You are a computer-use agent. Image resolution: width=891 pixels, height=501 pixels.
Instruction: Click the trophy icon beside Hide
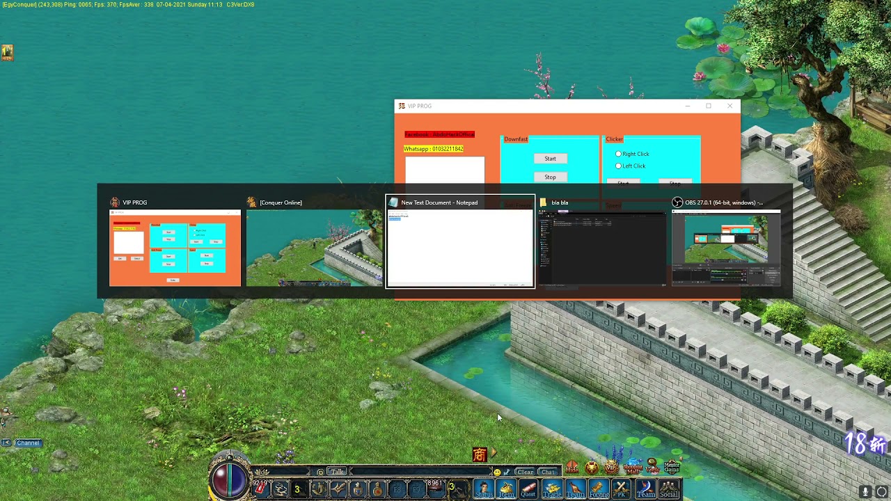pos(592,467)
